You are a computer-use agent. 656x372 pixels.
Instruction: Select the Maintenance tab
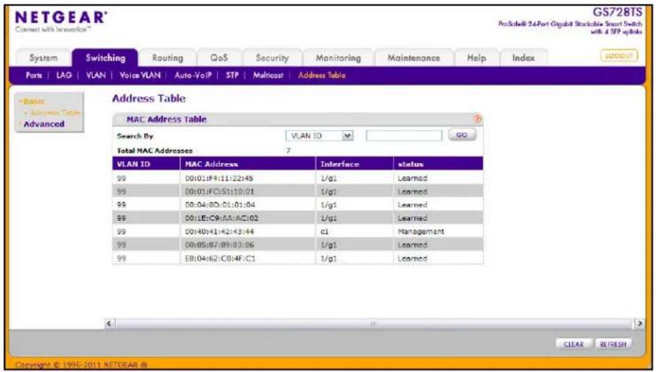[x=413, y=58]
